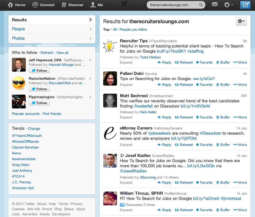Screen dimensions: 255x217
Task: Open eMoney Careers avatar
Action: click(x=110, y=133)
